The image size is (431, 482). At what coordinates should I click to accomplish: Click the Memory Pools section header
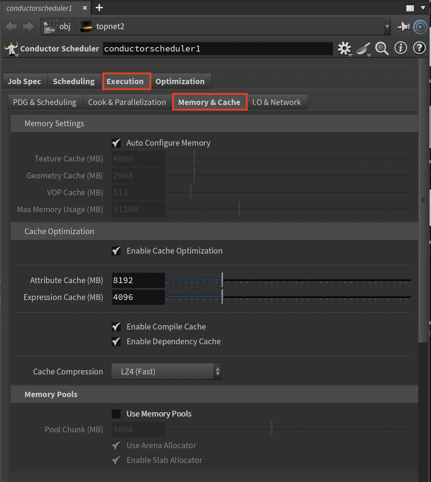click(x=214, y=394)
